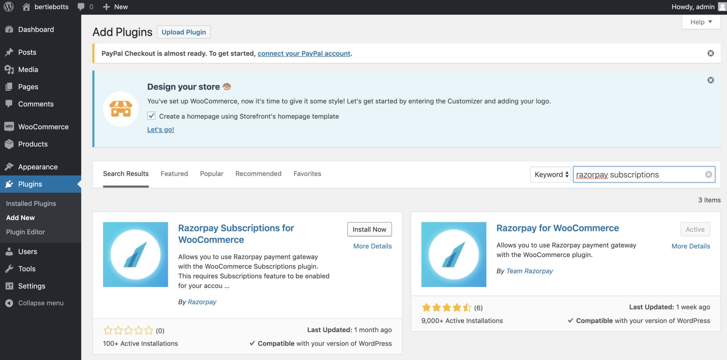
Task: Clear the plugin search field
Action: (708, 174)
